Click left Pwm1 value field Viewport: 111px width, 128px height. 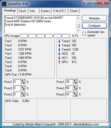(17, 82)
